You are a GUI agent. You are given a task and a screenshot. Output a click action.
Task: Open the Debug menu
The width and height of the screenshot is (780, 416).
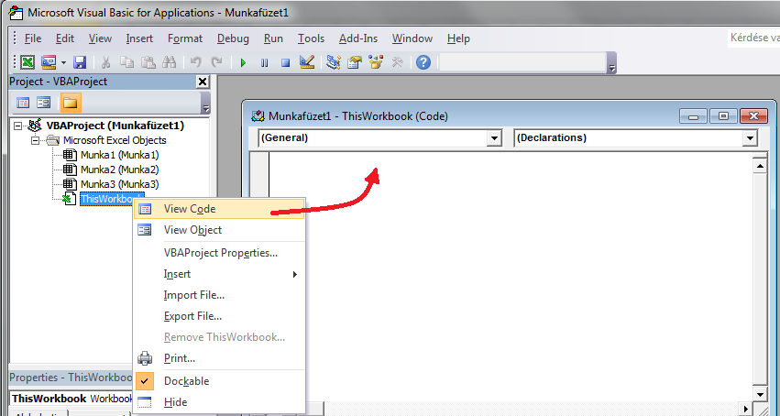(x=234, y=38)
